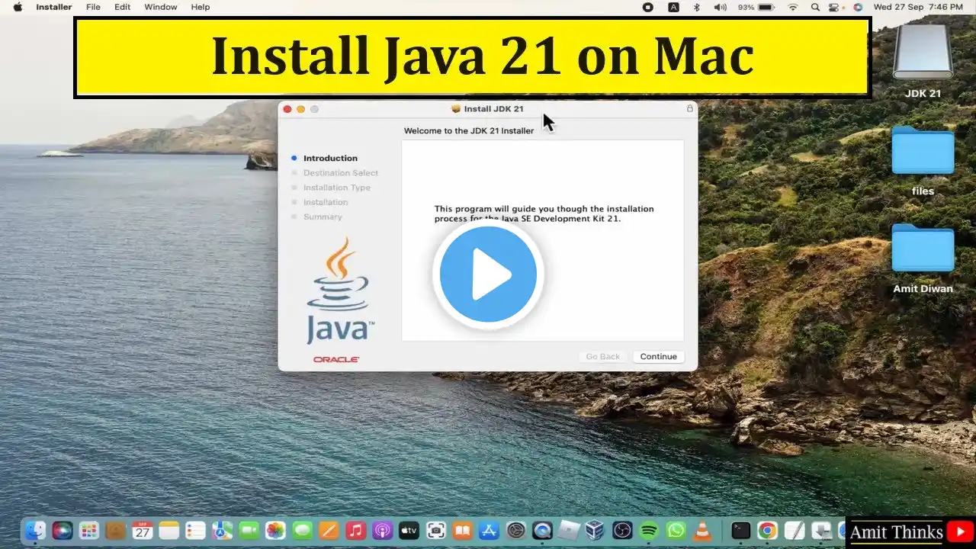Select the Installation step in the sidebar
The image size is (976, 549).
coord(326,202)
